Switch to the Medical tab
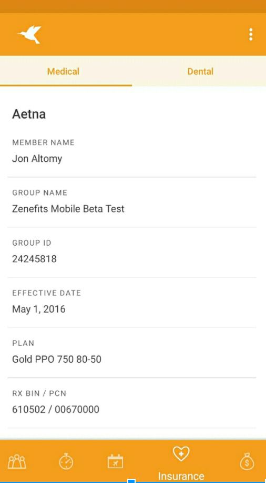266x483 pixels. pyautogui.click(x=63, y=72)
